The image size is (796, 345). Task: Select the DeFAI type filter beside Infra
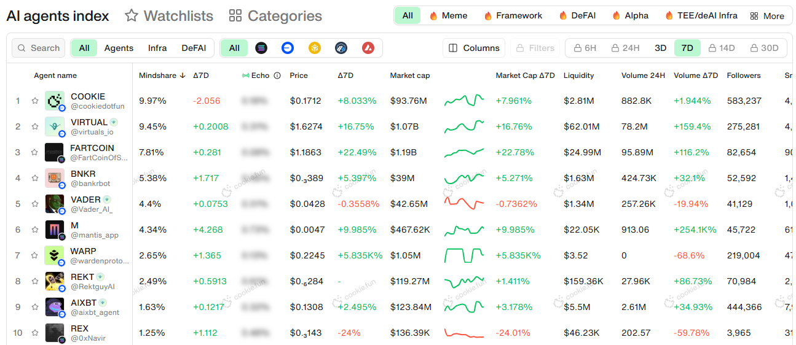tap(194, 48)
